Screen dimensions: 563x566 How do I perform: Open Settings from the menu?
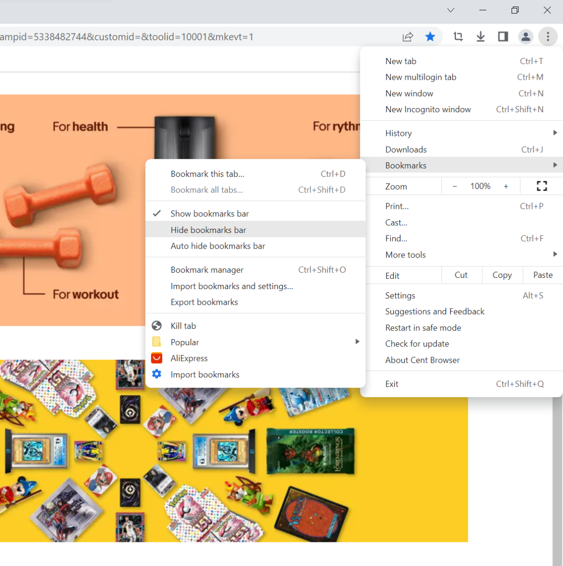[400, 295]
